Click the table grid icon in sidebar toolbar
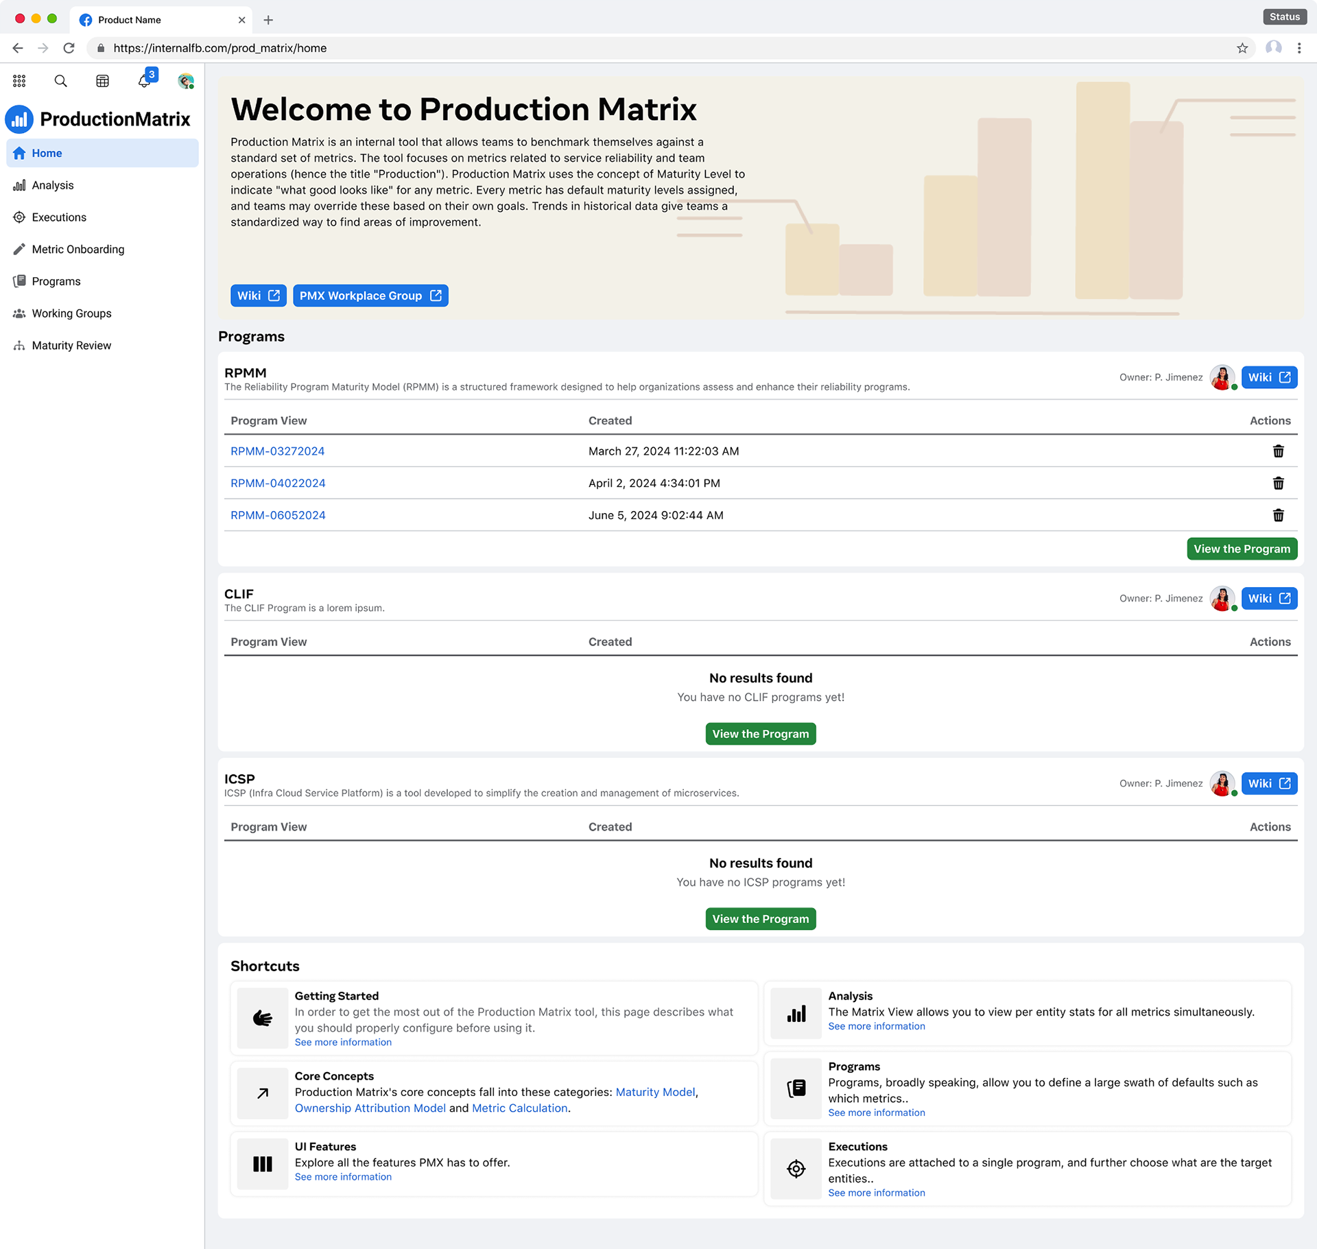The width and height of the screenshot is (1317, 1249). 102,81
